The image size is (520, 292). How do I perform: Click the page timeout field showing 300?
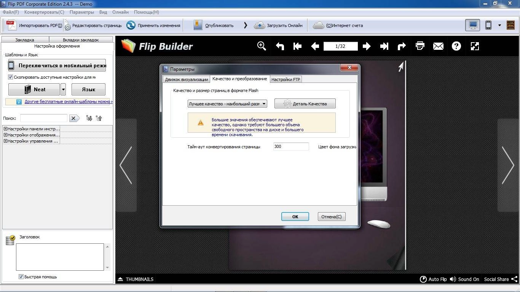(291, 146)
